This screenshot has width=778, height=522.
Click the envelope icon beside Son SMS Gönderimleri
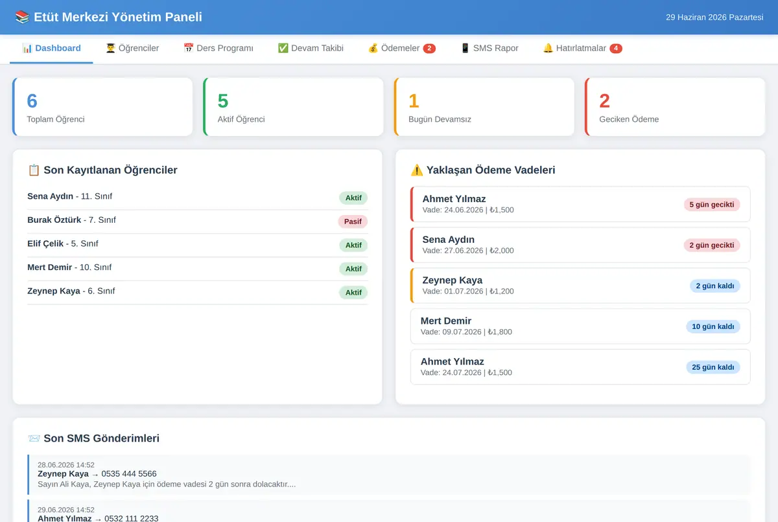coord(34,438)
